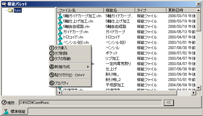The width and height of the screenshot is (203, 116).
Task: Select the func tree item label
Action: [x=18, y=10]
